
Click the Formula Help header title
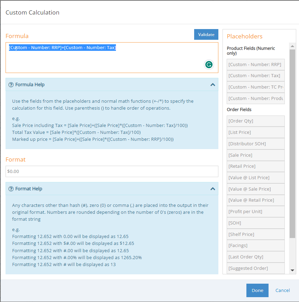[30, 84]
